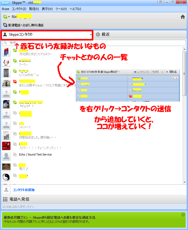
Task: Switch to the 最近 tab
Action: (x=140, y=34)
